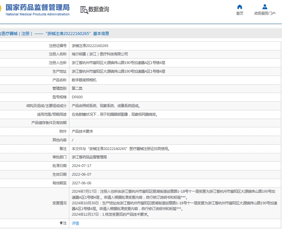Click the 数据查询 search document icon
282x231 pixels.
84,10
